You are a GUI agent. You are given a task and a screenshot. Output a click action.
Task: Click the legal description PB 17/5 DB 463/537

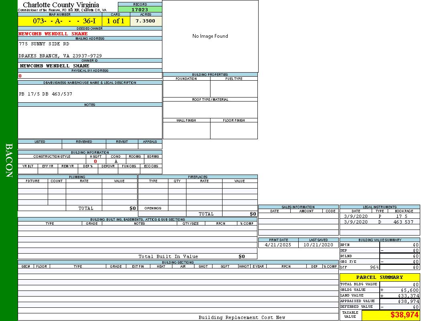tap(46, 94)
